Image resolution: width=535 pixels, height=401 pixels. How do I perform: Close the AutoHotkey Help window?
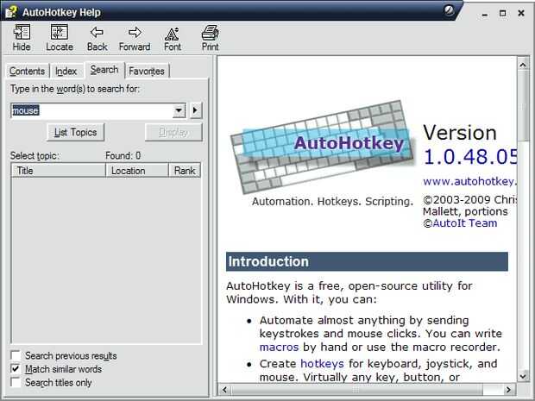point(521,13)
